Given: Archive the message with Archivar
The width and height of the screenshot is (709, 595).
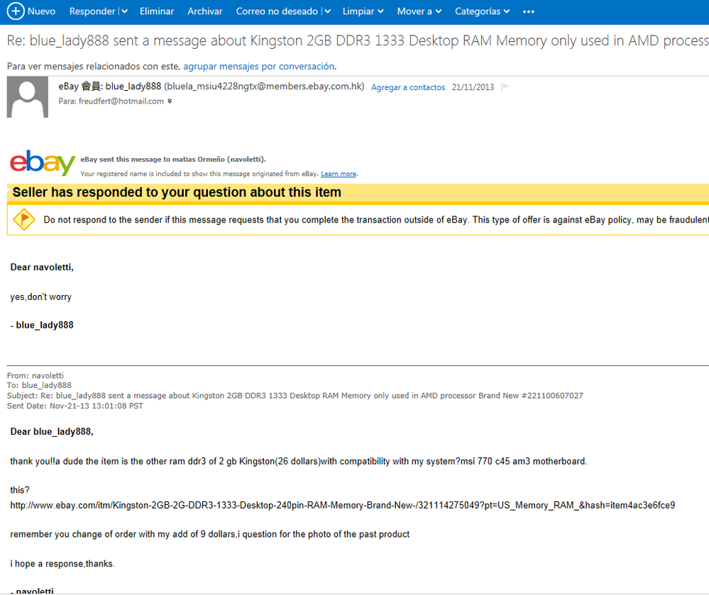Looking at the screenshot, I should (205, 11).
